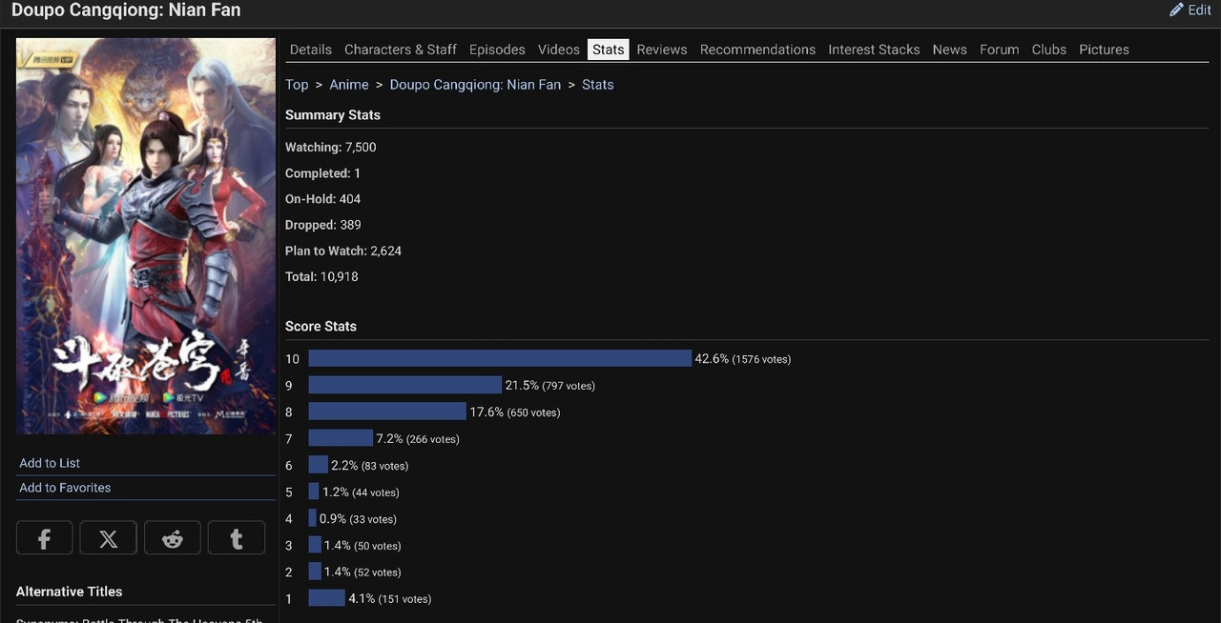Click Add to Favorites link
1221x623 pixels.
point(65,488)
